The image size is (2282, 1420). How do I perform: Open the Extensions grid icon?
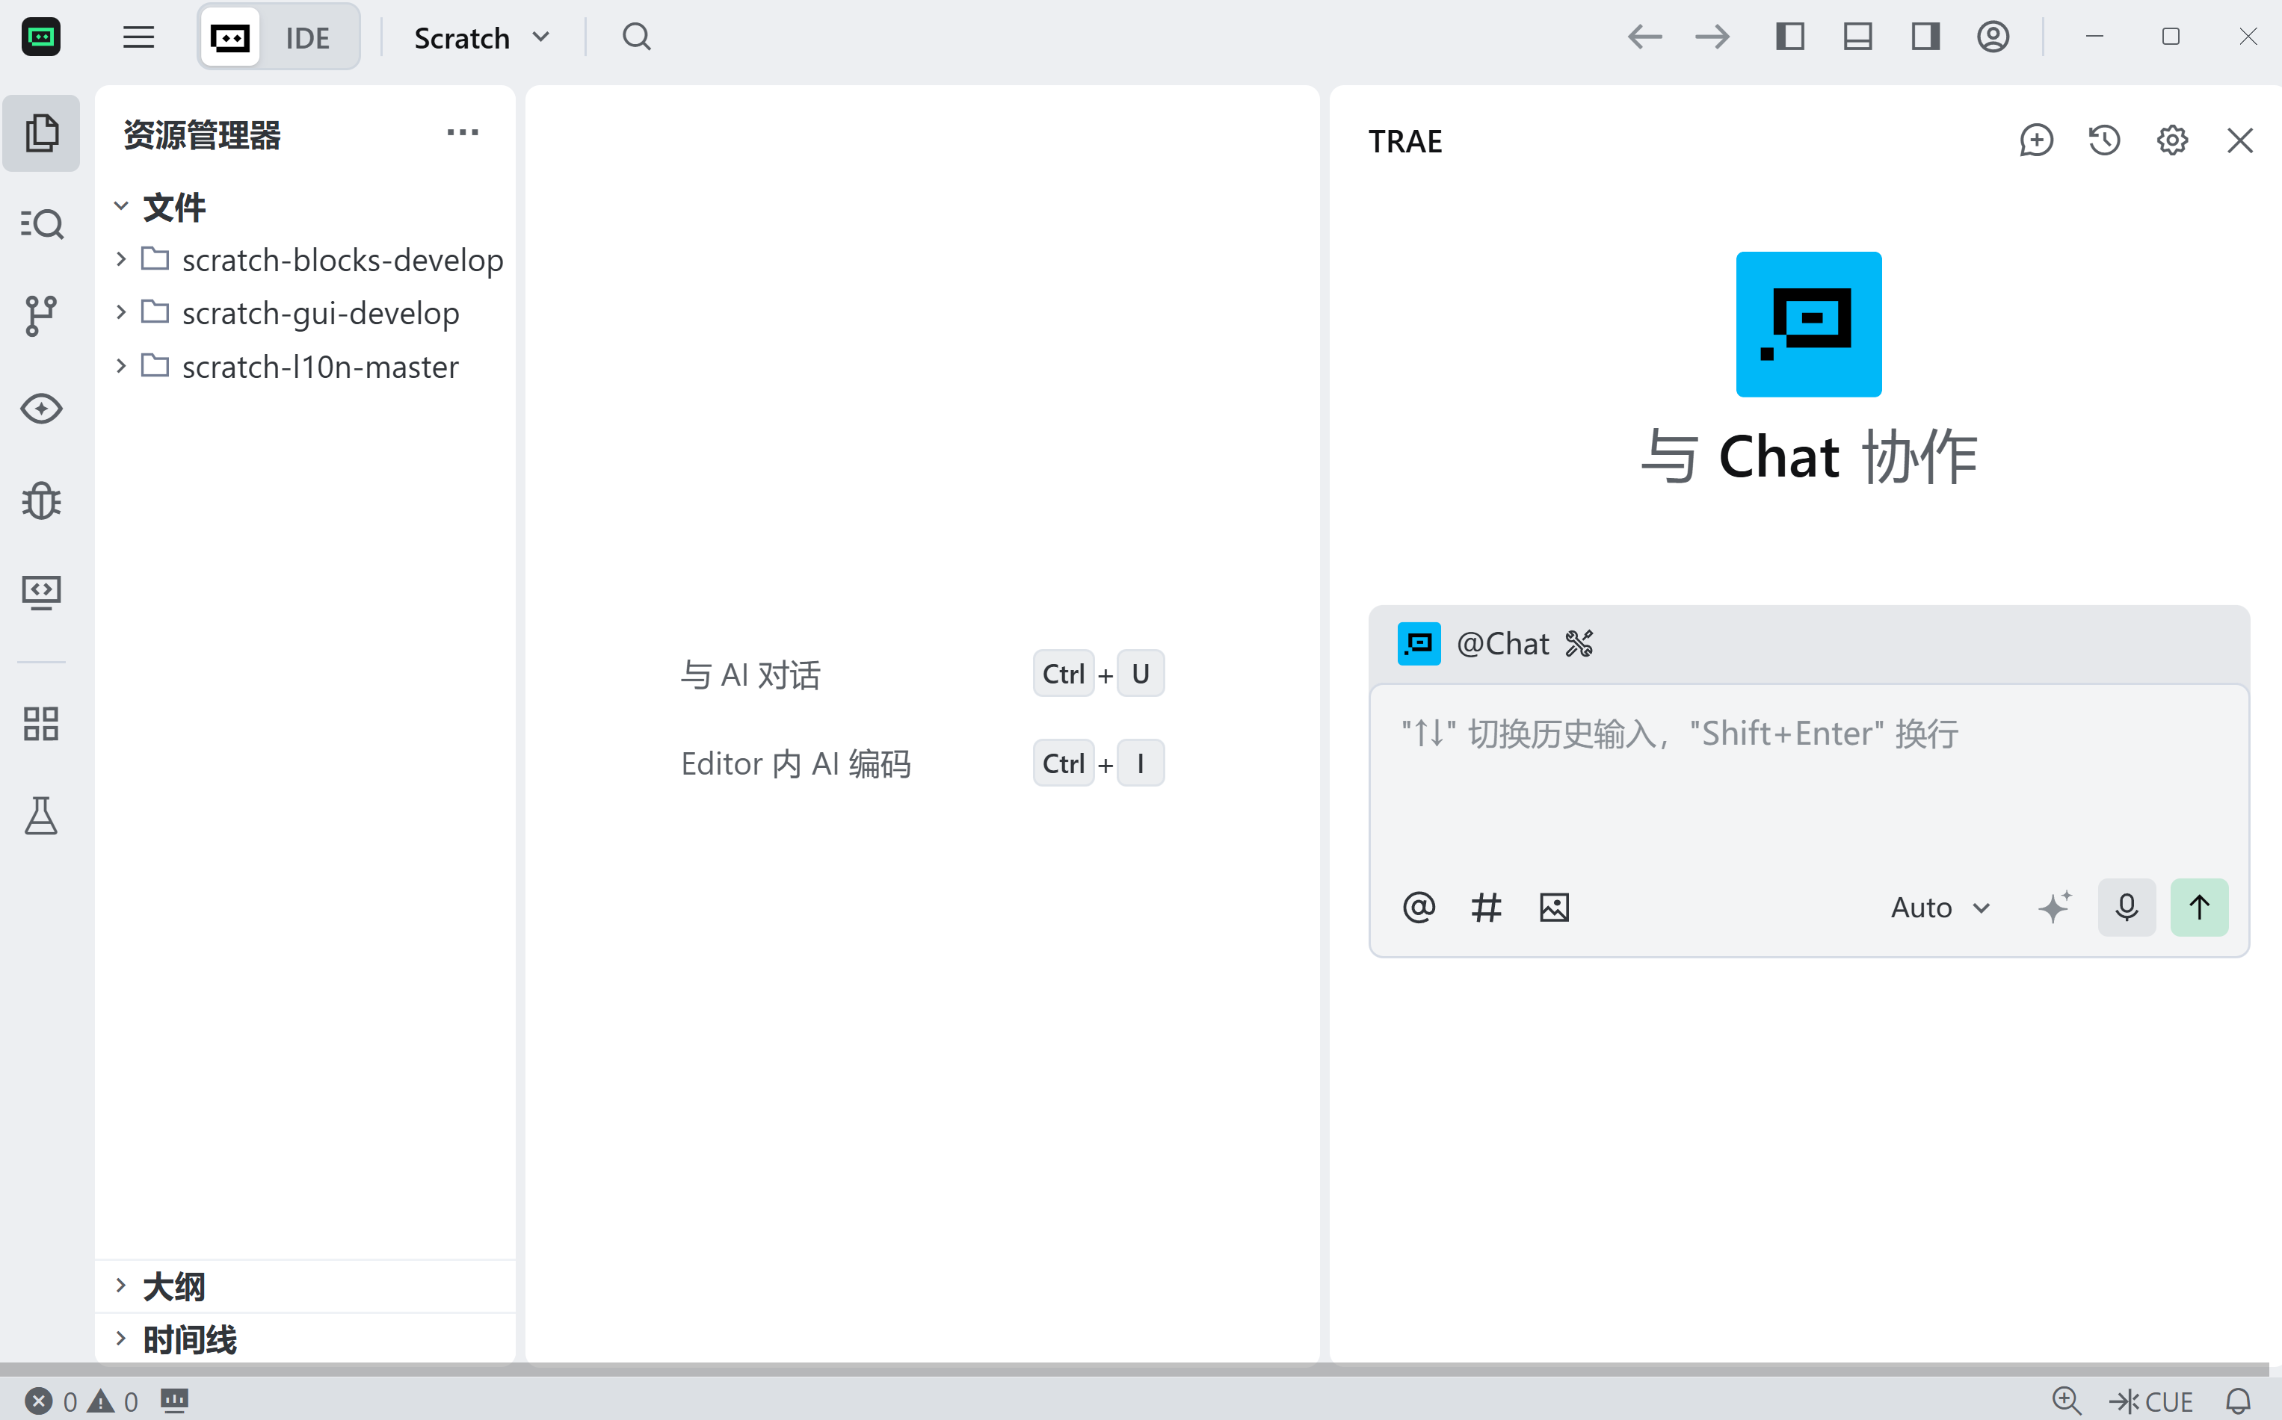40,724
